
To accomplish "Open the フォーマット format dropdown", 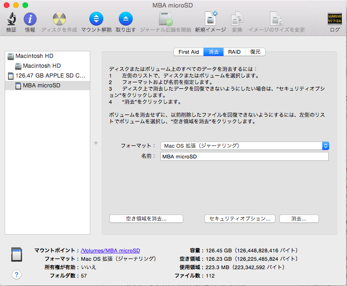I will 245,146.
